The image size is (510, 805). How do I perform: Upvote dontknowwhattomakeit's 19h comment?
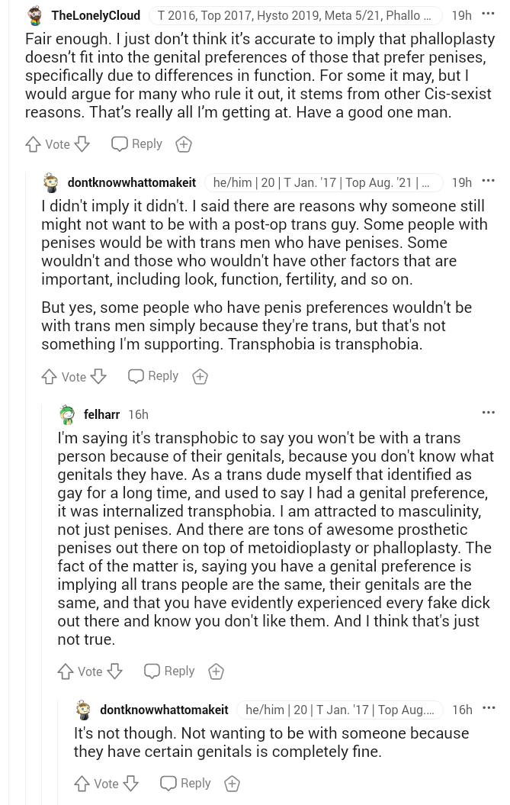[50, 376]
